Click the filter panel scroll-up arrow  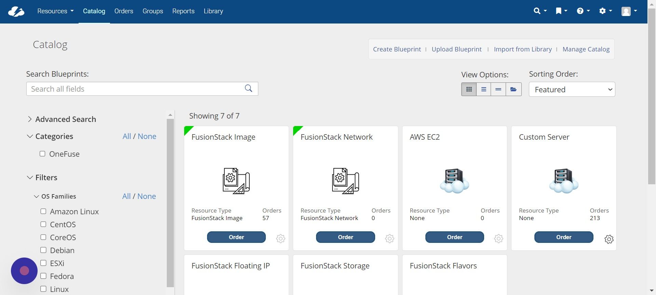coord(170,115)
